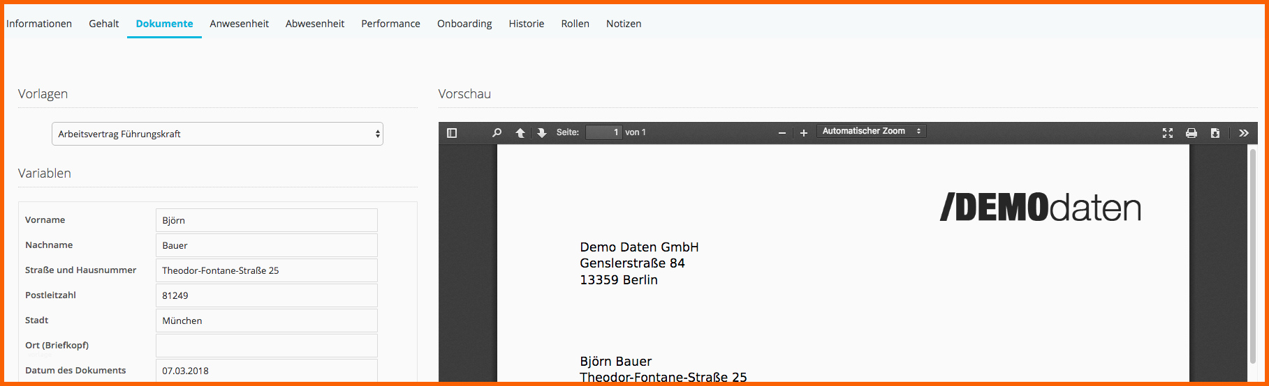
Task: Click the PDF preview vertical scrollbar
Action: tap(1252, 256)
